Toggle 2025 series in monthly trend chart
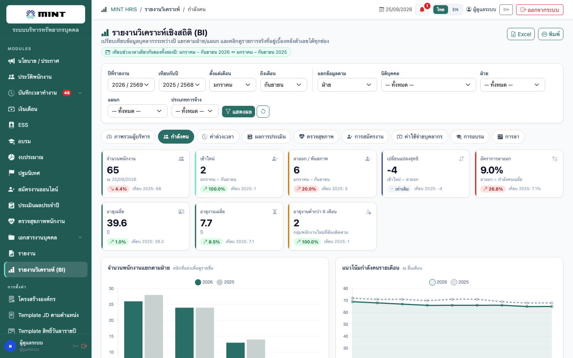Image resolution: width=573 pixels, height=358 pixels. point(460,282)
